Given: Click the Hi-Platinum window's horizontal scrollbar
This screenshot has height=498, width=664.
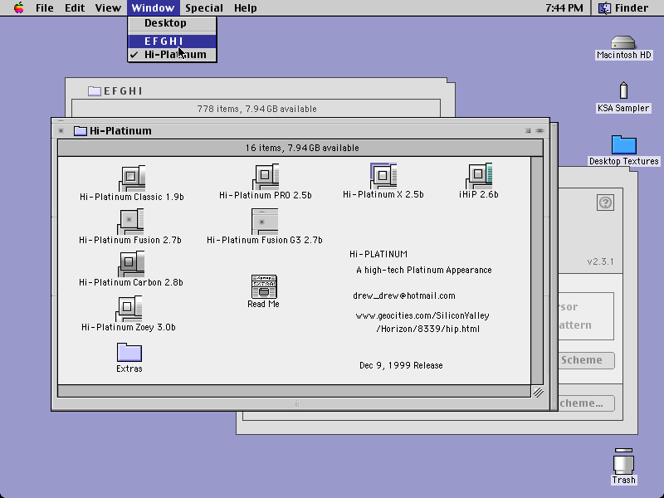Looking at the screenshot, I should (x=294, y=391).
